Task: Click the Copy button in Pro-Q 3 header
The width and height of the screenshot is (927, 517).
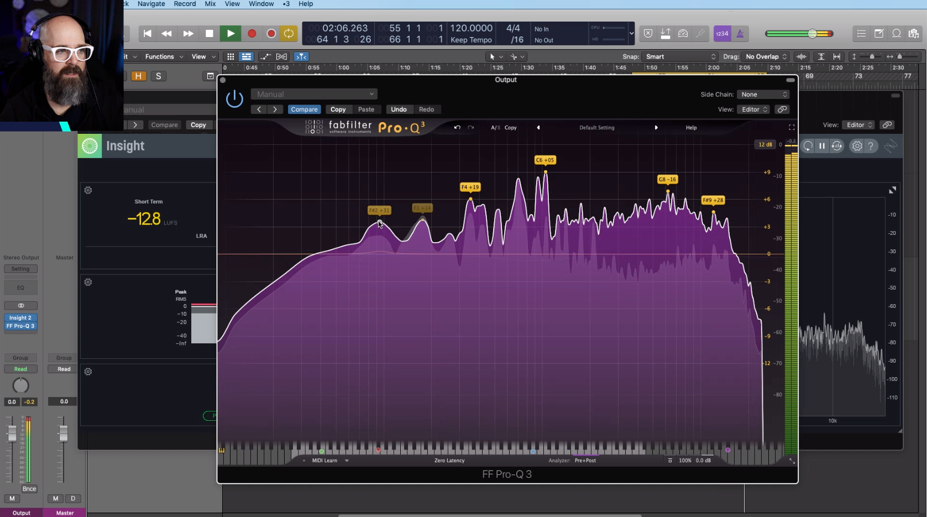Action: pyautogui.click(x=338, y=109)
